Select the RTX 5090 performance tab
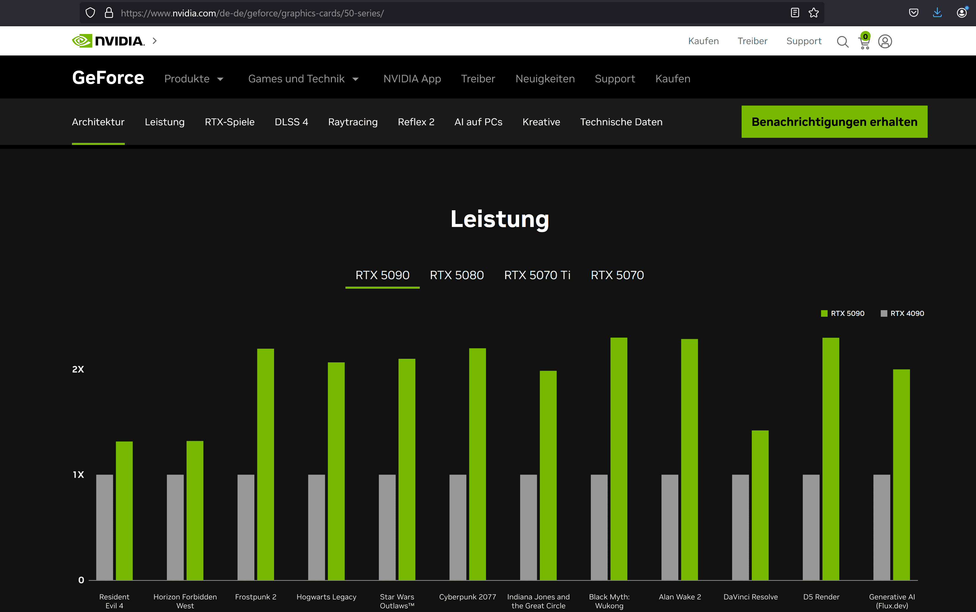 pos(382,275)
